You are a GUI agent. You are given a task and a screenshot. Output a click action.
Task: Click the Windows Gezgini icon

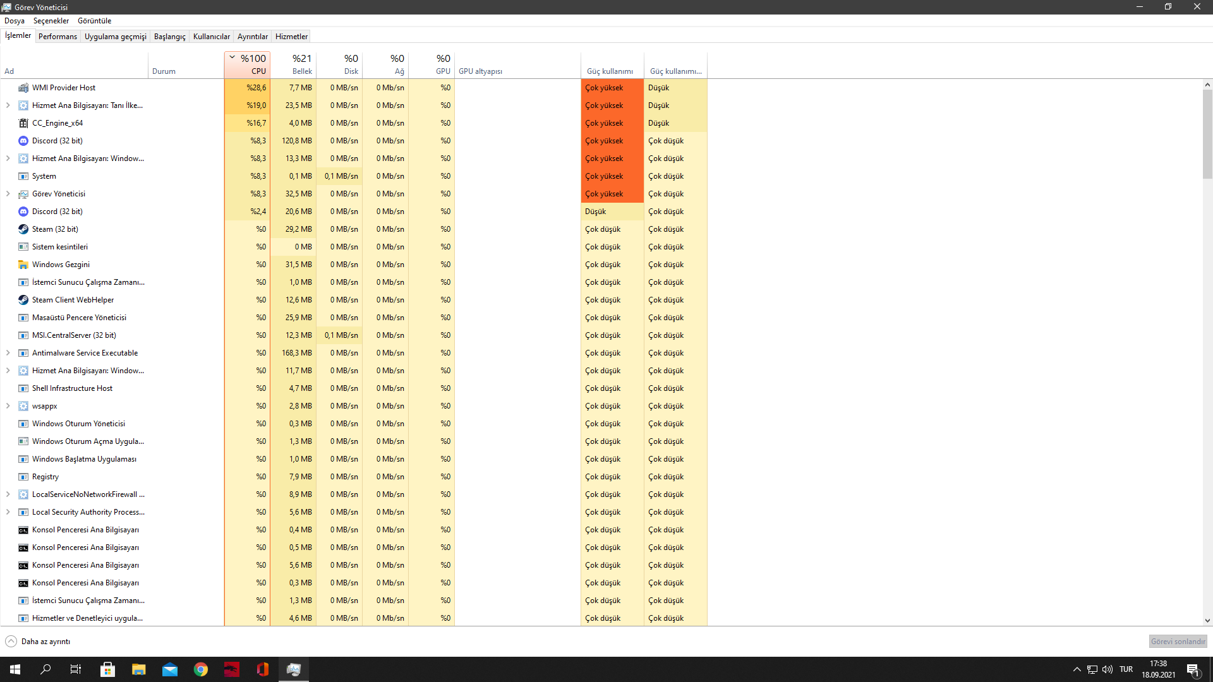(23, 264)
